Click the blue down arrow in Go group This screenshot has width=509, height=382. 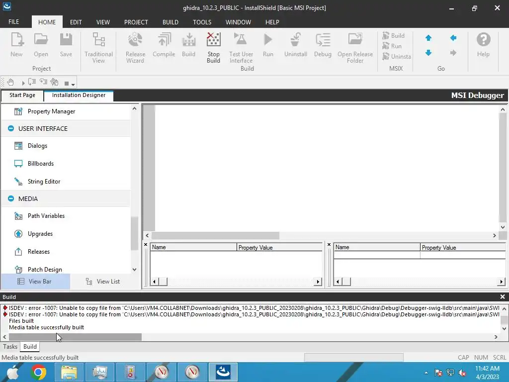click(x=428, y=53)
